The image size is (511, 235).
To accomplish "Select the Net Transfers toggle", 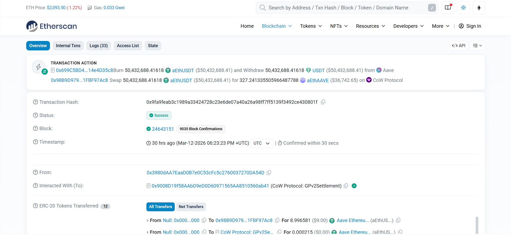I will [x=191, y=207].
